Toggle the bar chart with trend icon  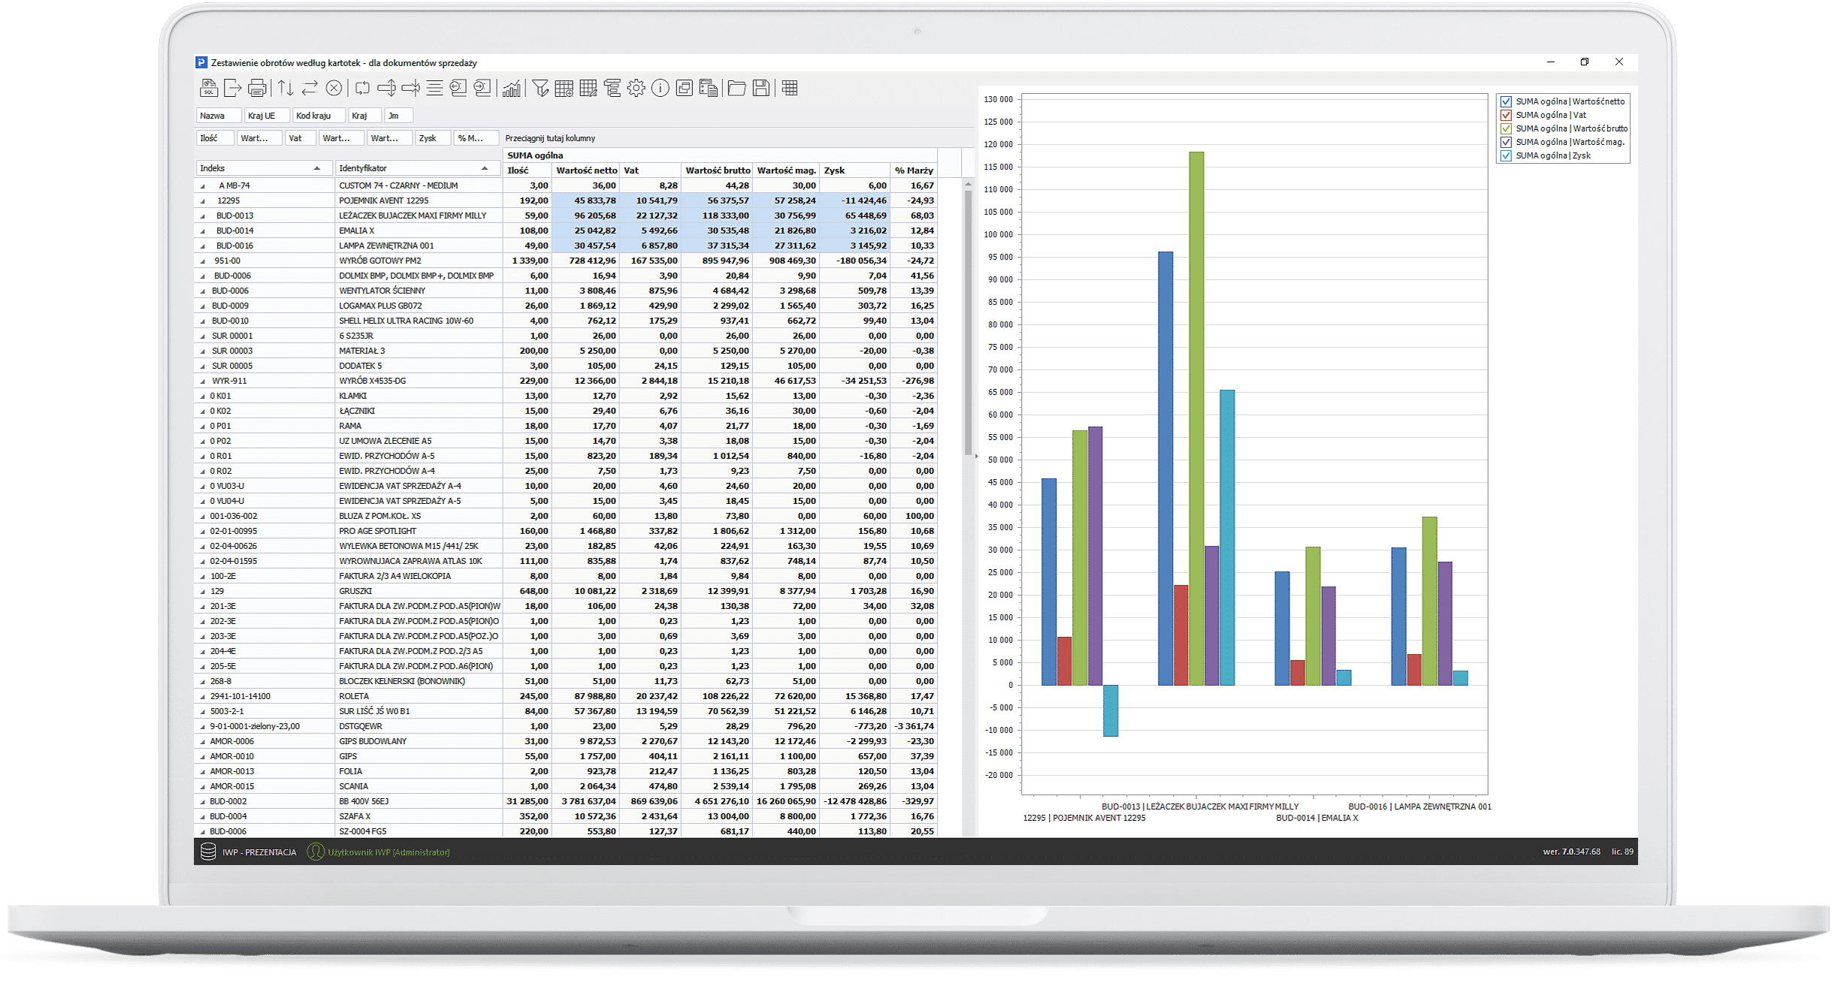pyautogui.click(x=512, y=89)
